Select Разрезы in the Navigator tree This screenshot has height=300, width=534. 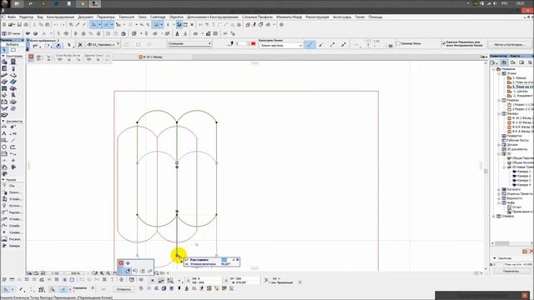(512, 100)
